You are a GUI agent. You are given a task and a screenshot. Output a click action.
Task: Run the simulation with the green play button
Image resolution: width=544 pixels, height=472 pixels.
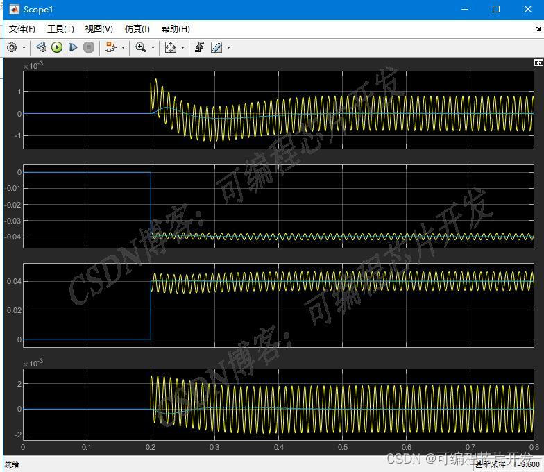[x=57, y=47]
